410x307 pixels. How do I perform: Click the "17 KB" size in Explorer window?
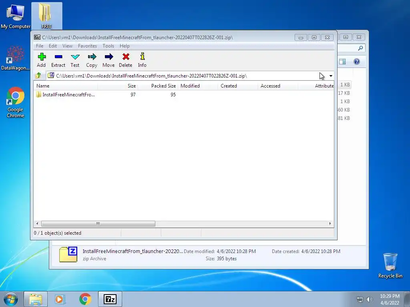pyautogui.click(x=344, y=93)
